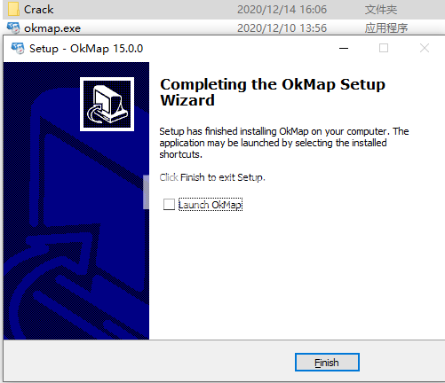The height and width of the screenshot is (383, 445).
Task: Click the 'Click Finish to exit Setup' text
Action: pos(212,177)
